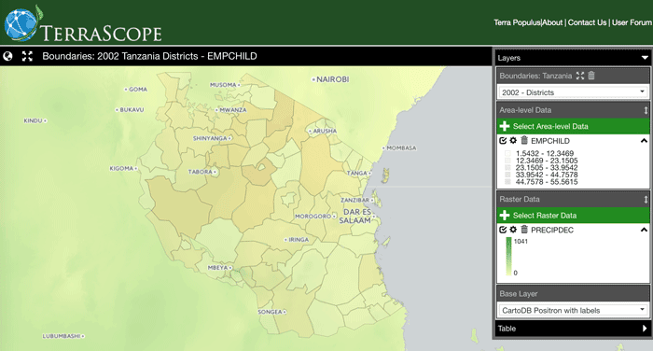Viewport: 653px width, 351px height.
Task: Click the 33.9542 - 44.7578 legend range
Action: 547,175
